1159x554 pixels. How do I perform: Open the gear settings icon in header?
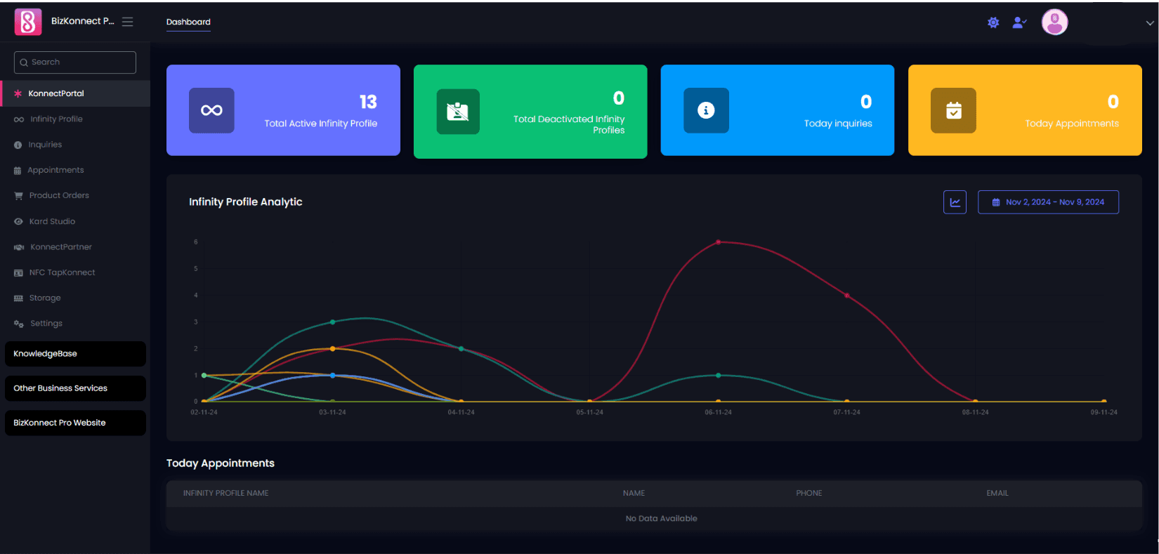pyautogui.click(x=993, y=22)
